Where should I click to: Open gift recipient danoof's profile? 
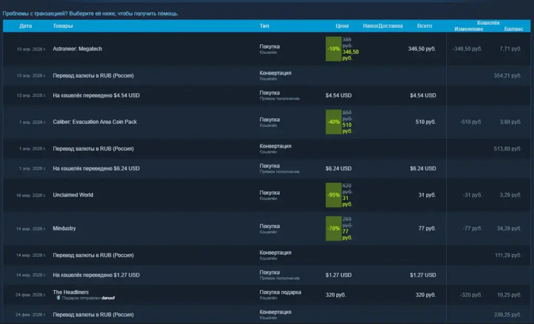click(109, 298)
